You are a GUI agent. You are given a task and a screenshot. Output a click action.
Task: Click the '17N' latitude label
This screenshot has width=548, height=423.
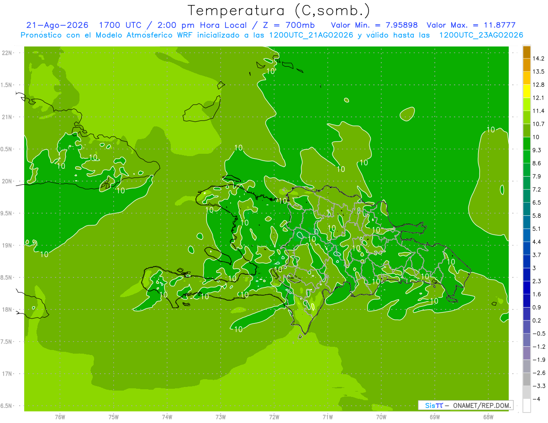pos(7,374)
